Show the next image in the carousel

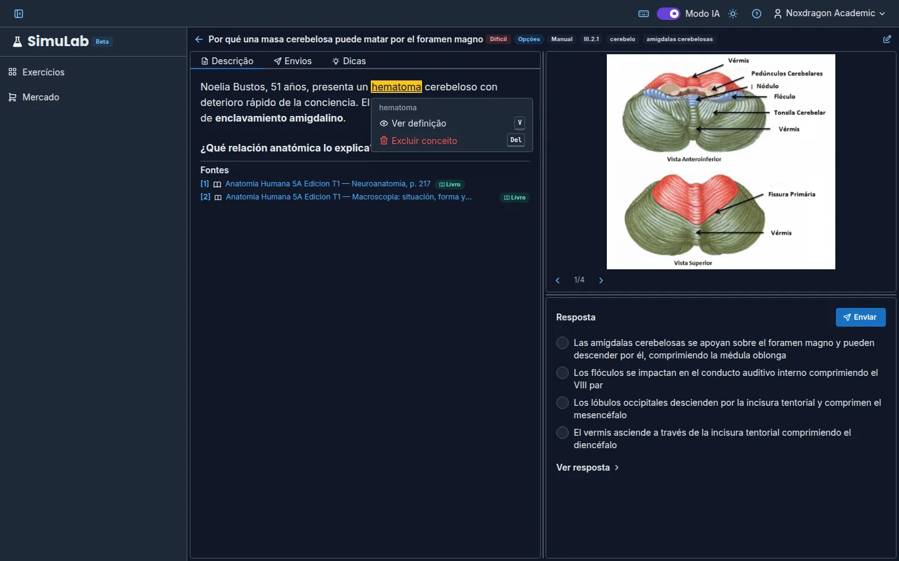[x=601, y=280]
